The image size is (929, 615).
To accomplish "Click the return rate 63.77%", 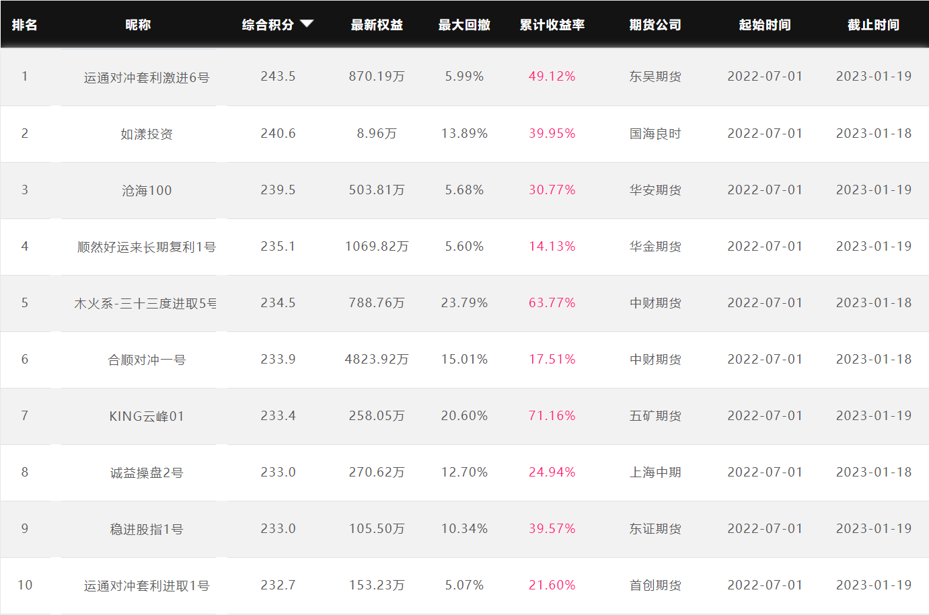I will (552, 302).
